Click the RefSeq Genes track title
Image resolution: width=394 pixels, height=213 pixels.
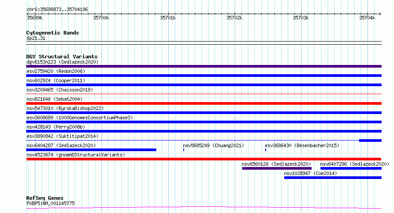pyautogui.click(x=45, y=198)
